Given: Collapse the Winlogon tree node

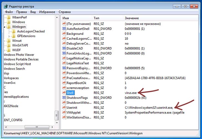Looking at the screenshot, I should (5, 27).
